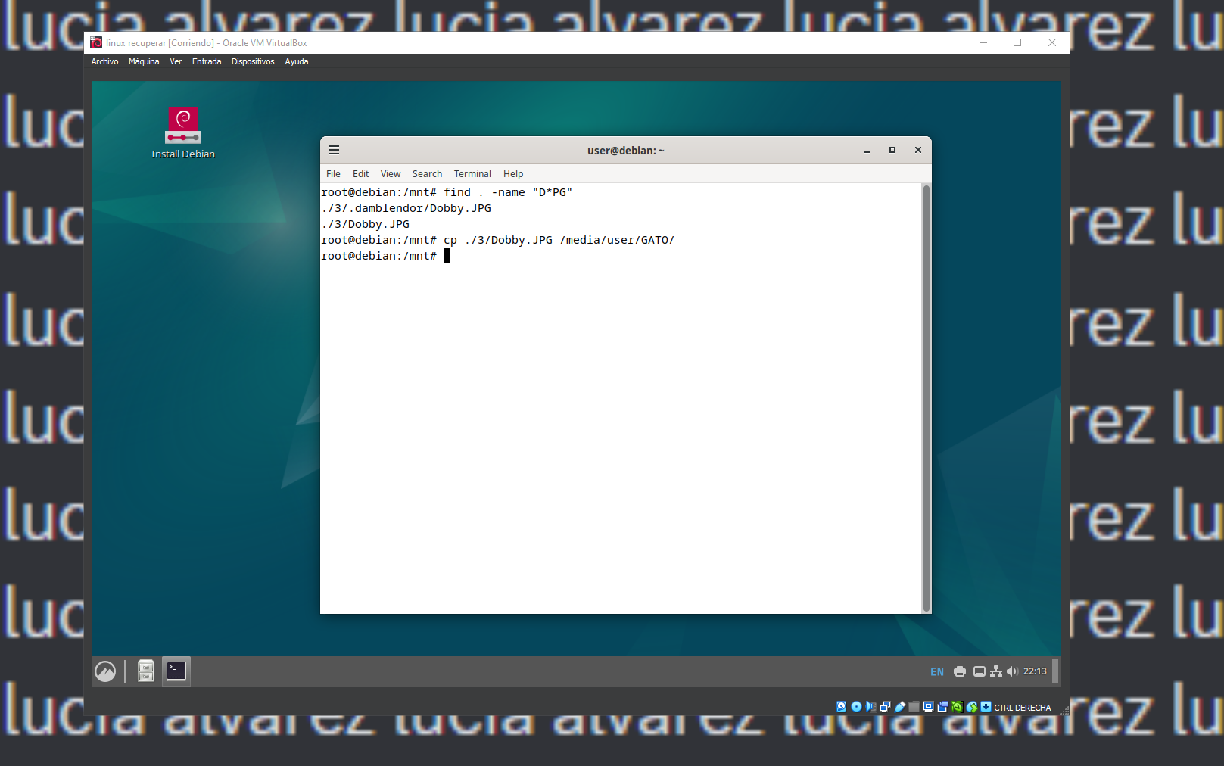1224x766 pixels.
Task: Click the printer icon in the system tray
Action: [959, 671]
